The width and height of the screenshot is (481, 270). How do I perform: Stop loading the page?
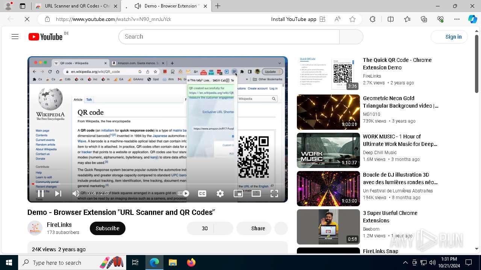(x=27, y=19)
